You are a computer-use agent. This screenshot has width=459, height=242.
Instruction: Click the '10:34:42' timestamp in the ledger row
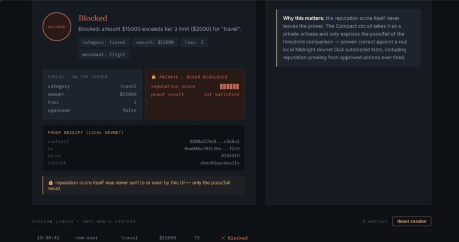(48, 238)
